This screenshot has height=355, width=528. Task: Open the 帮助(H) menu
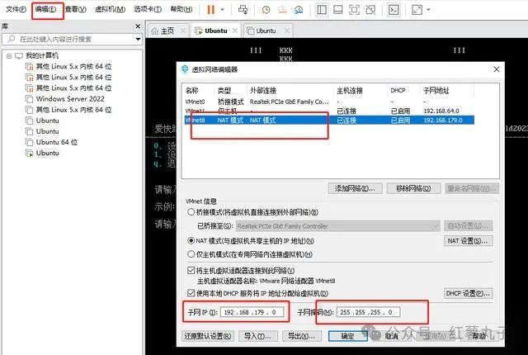[x=181, y=9]
